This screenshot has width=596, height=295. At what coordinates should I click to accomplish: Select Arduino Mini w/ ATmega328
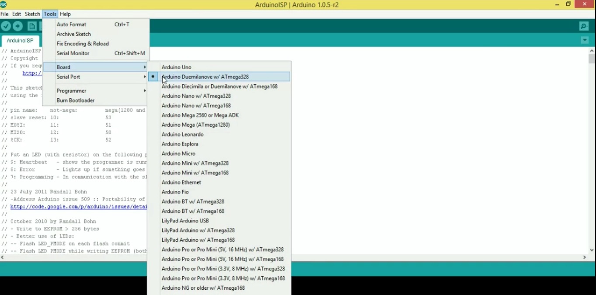(219, 163)
